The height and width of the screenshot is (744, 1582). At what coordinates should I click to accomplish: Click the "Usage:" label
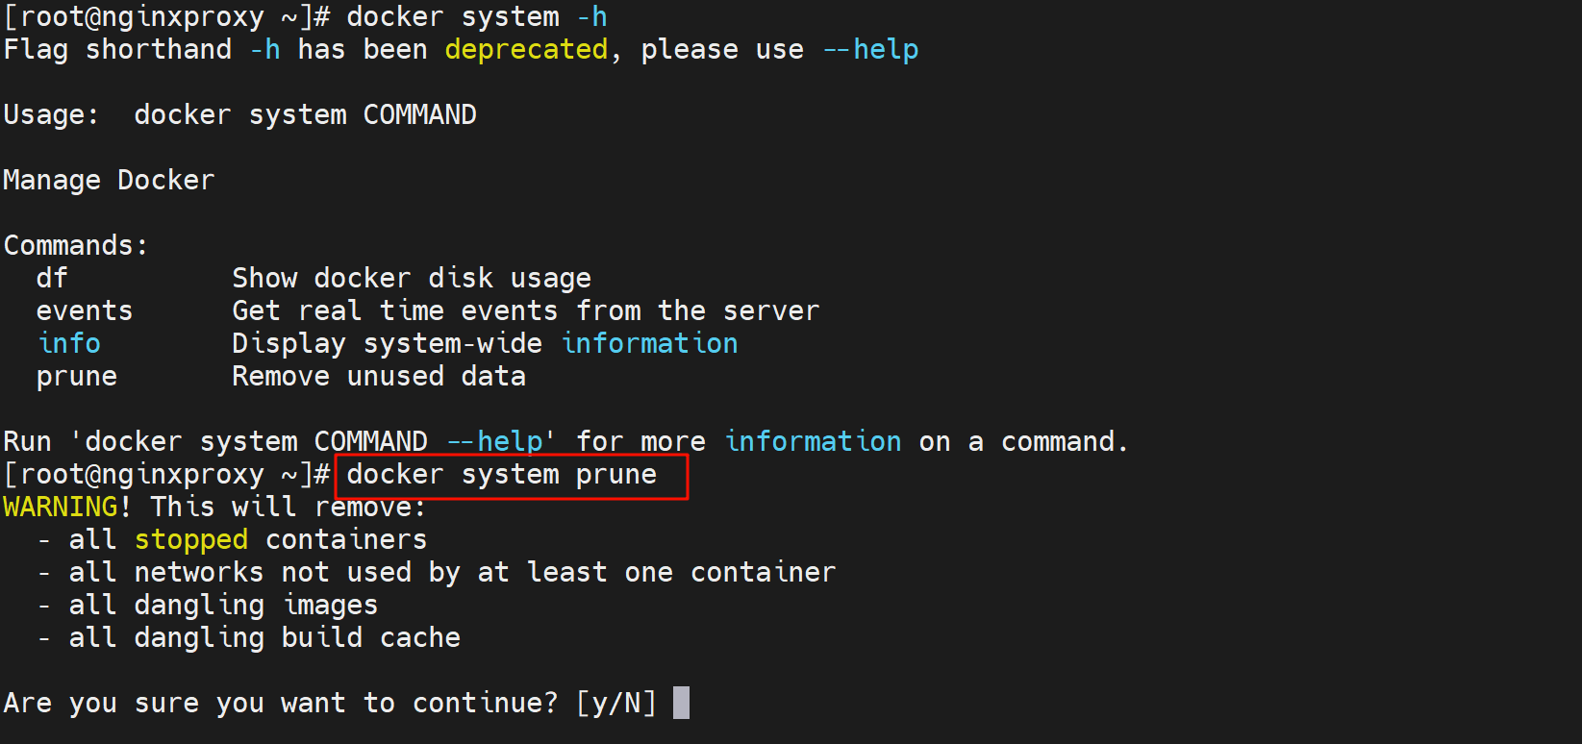[51, 115]
